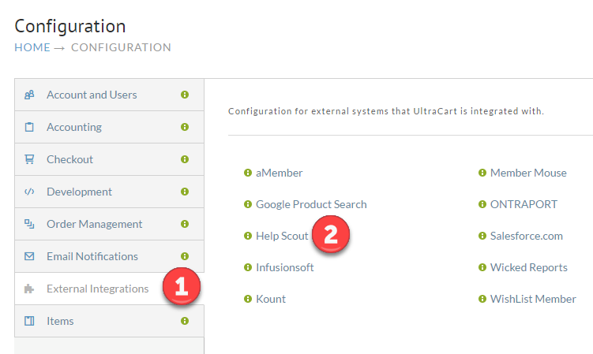Image resolution: width=593 pixels, height=354 pixels.
Task: Open the Help Scout integration link
Action: (282, 236)
